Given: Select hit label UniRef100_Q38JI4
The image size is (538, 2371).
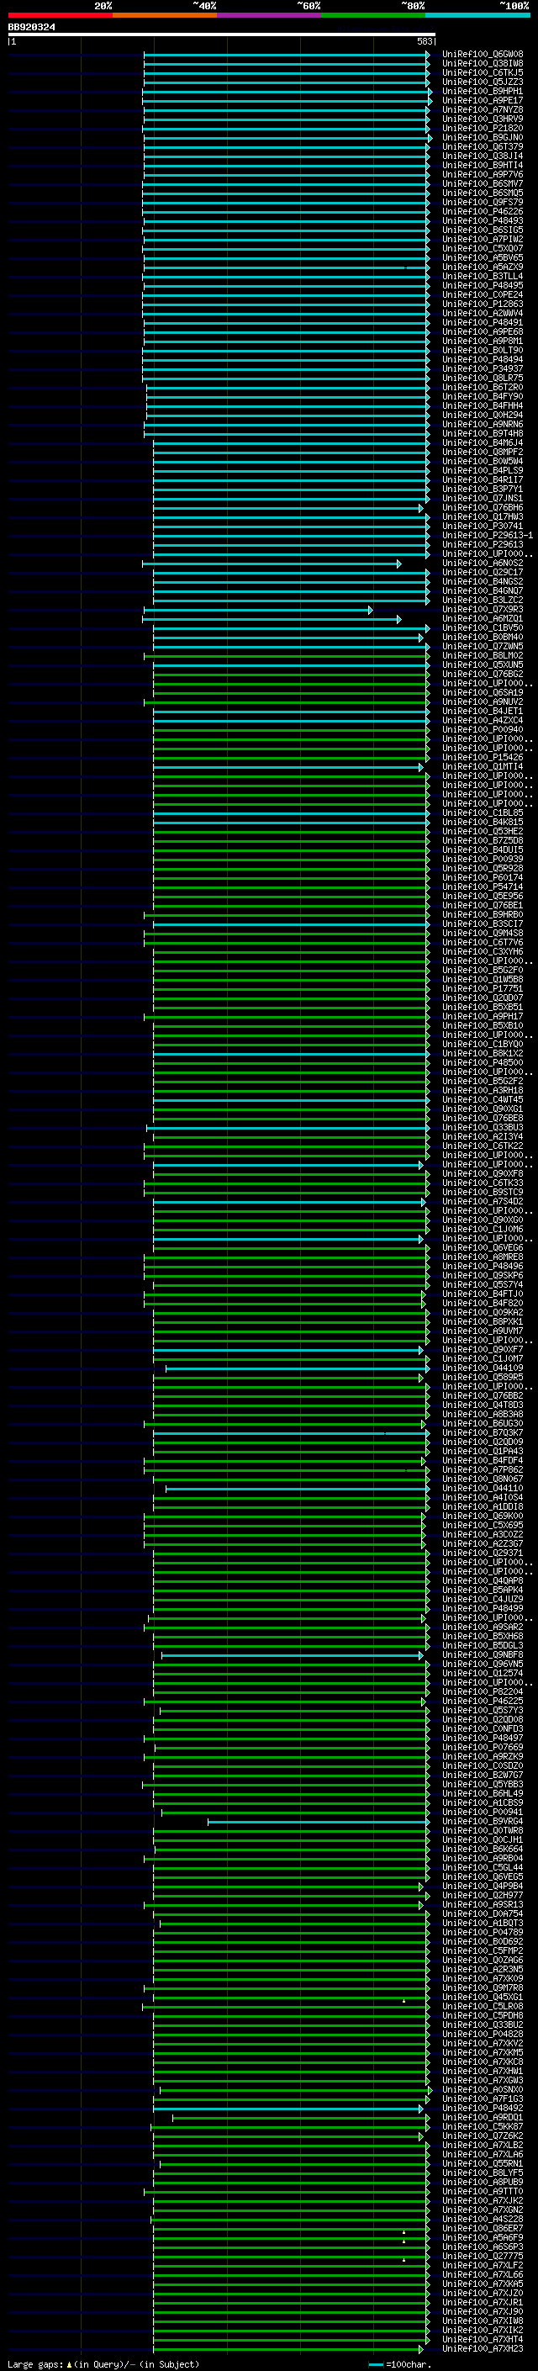Looking at the screenshot, I should 483,156.
